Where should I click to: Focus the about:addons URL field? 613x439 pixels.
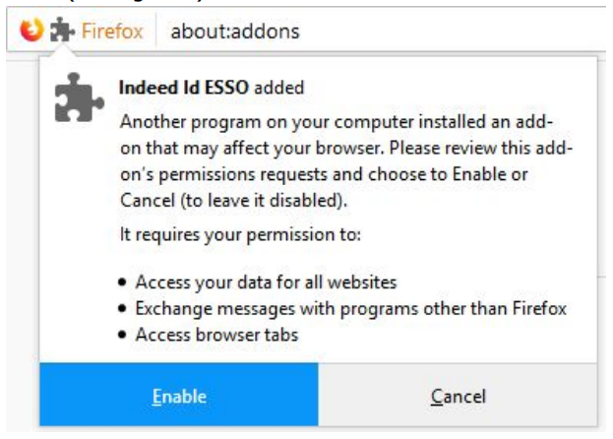tap(235, 31)
